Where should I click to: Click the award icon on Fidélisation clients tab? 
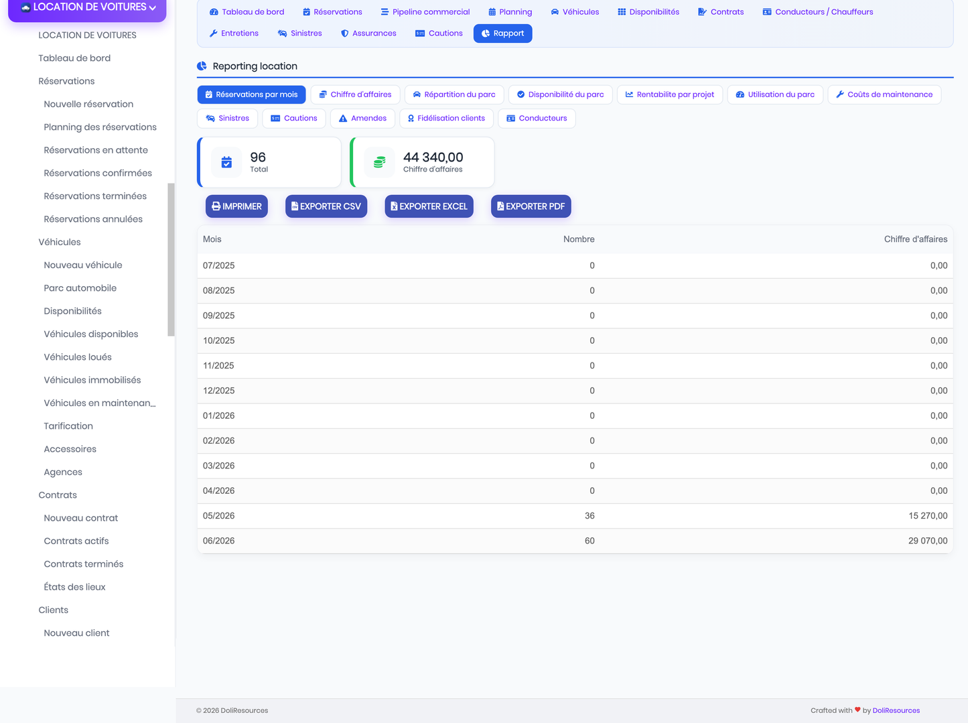pos(411,119)
